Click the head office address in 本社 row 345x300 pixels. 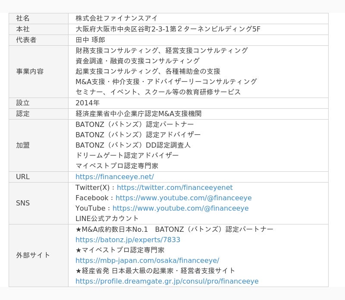coord(168,29)
